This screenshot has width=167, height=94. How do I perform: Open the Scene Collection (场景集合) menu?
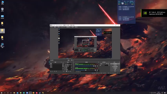pos(68,27)
